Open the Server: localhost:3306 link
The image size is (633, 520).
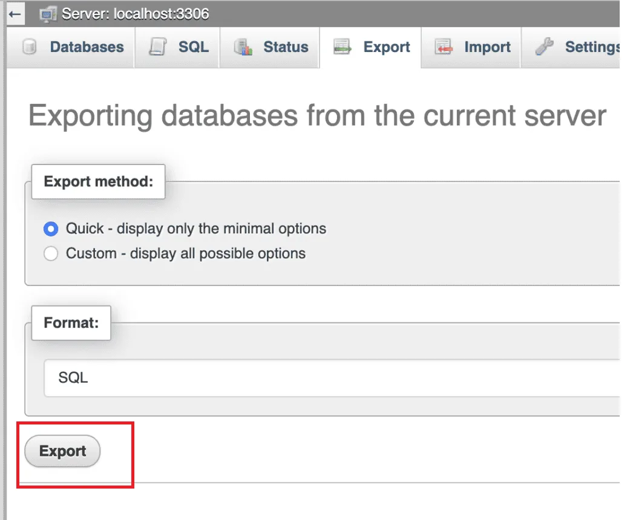(x=135, y=14)
